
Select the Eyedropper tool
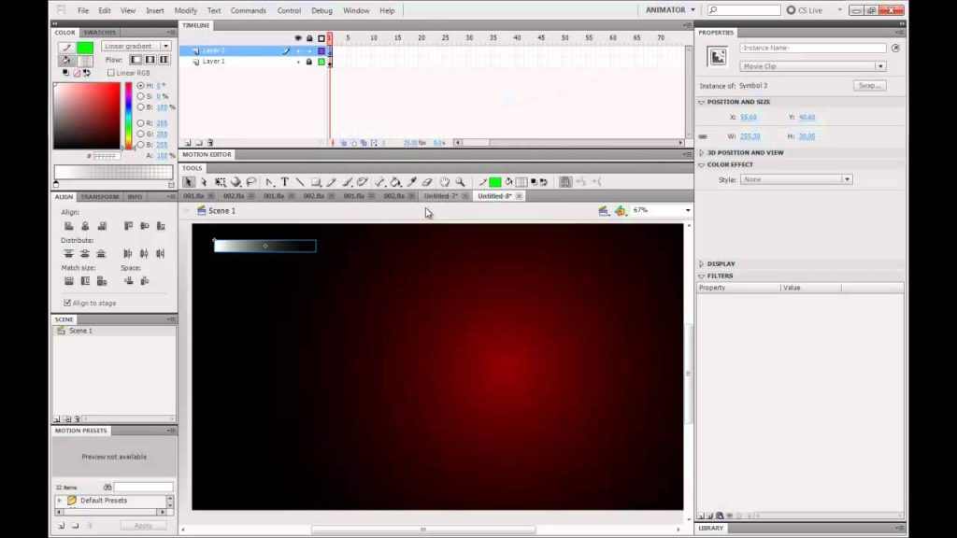[x=412, y=182]
